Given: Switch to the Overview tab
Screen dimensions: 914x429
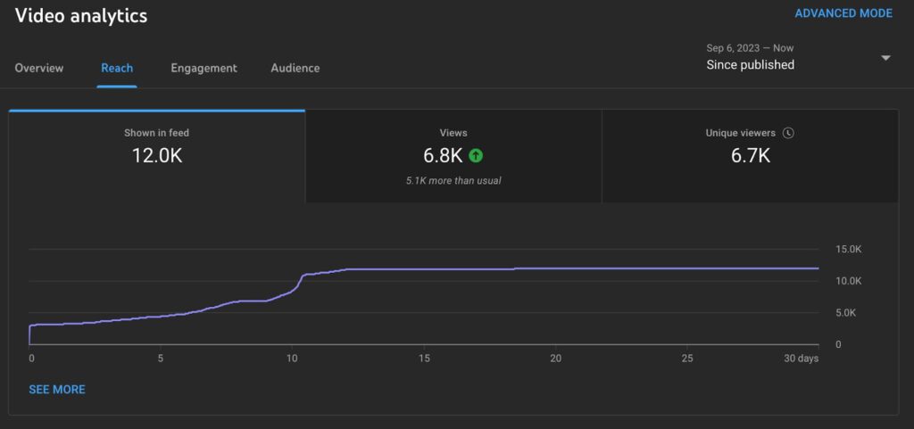Looking at the screenshot, I should coord(39,68).
